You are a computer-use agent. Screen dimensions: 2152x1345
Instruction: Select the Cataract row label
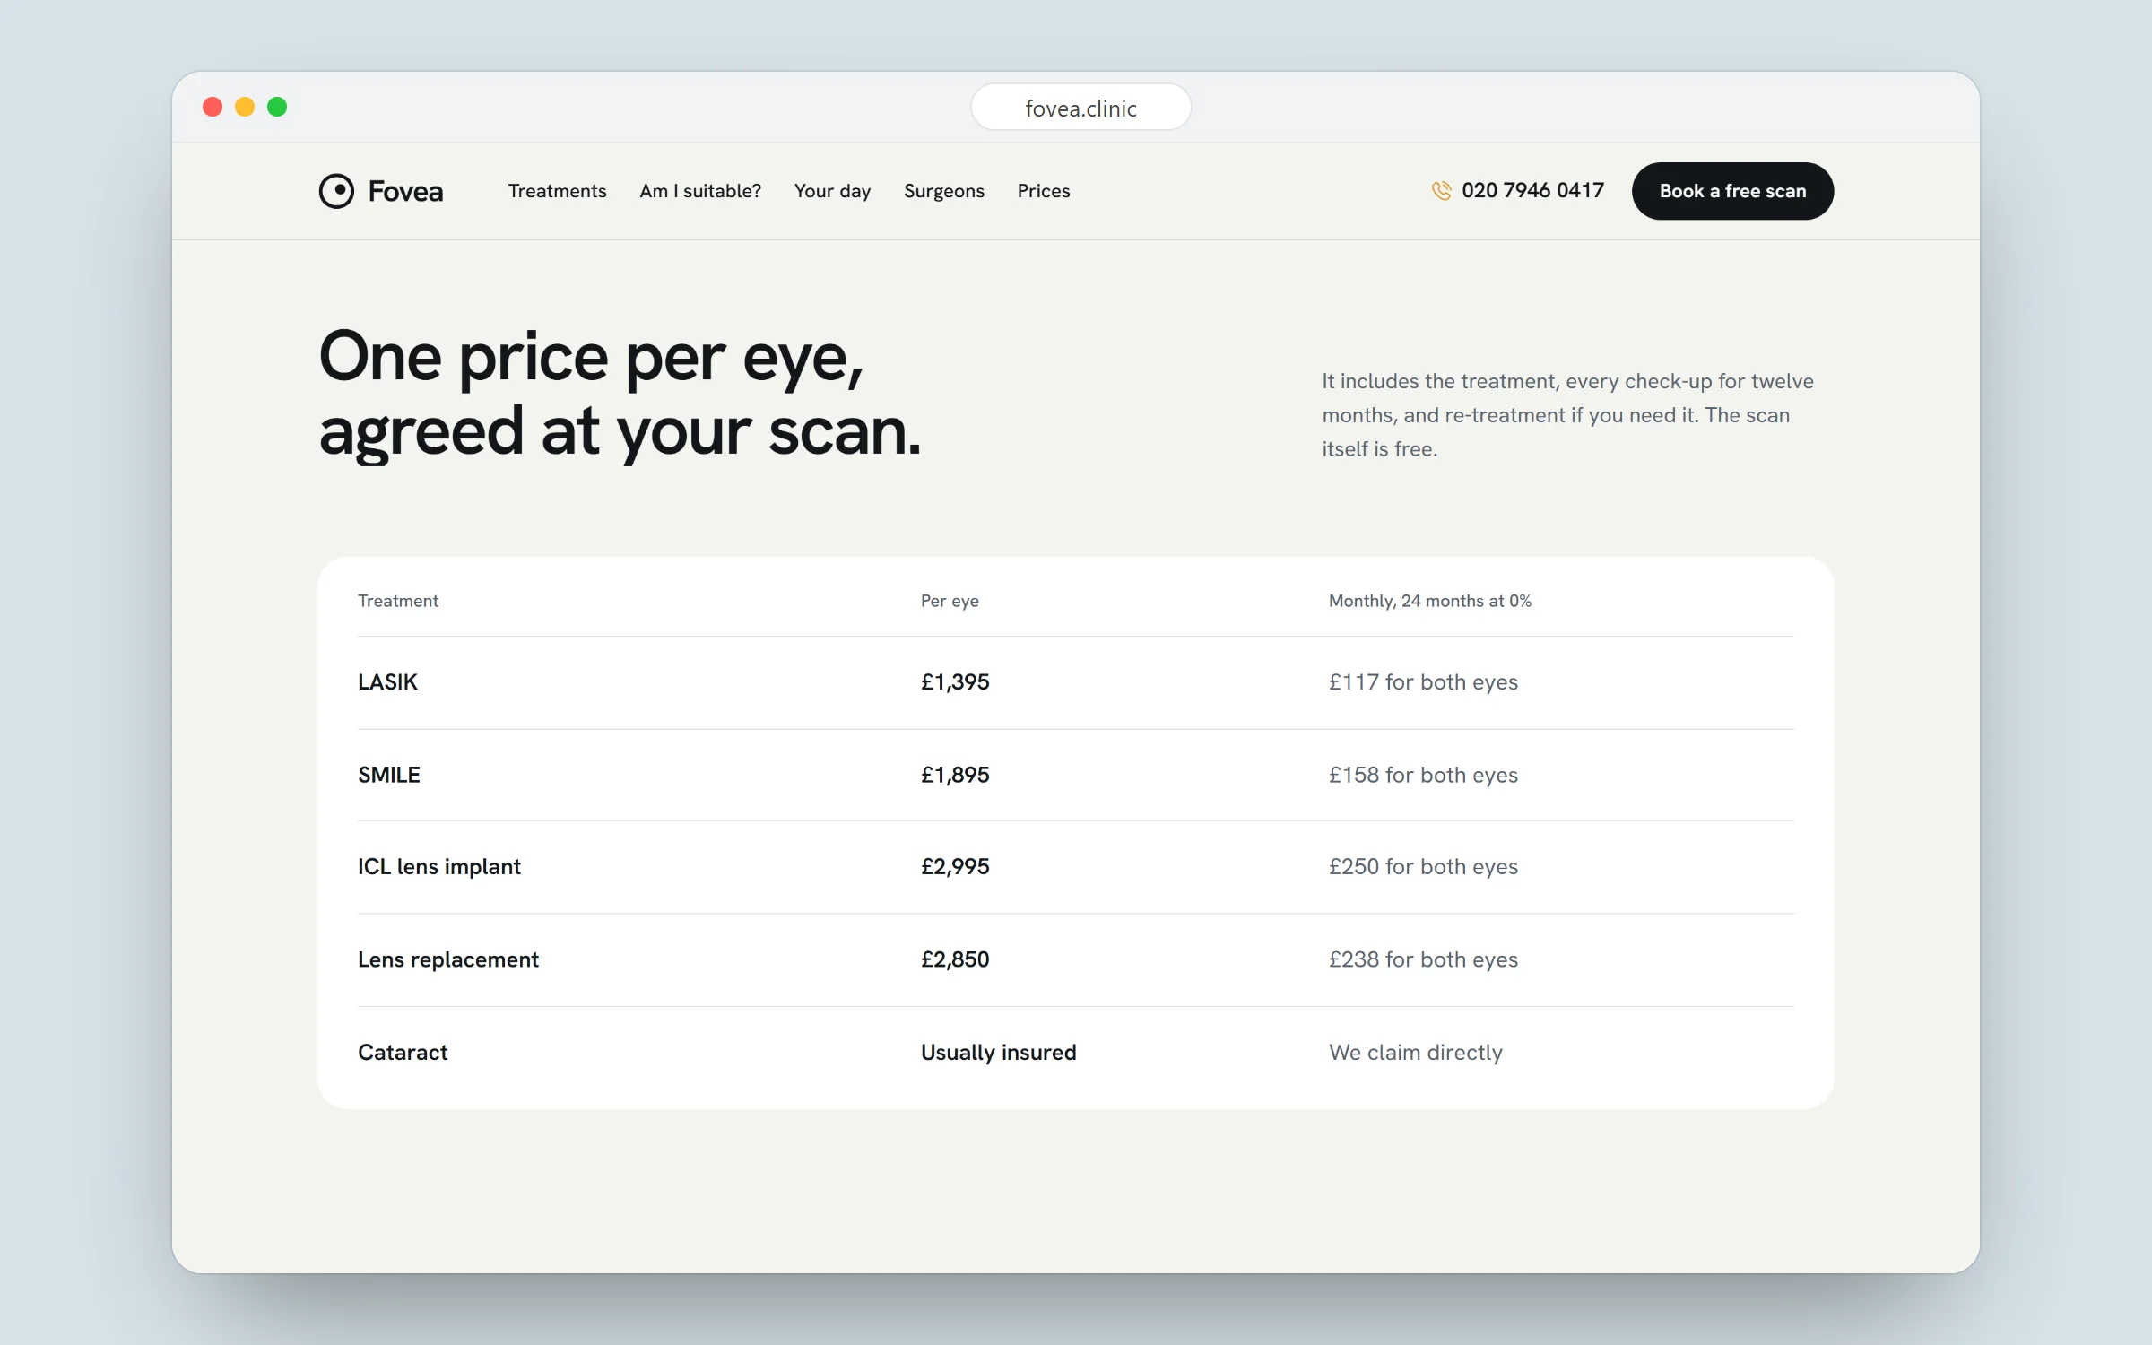403,1053
